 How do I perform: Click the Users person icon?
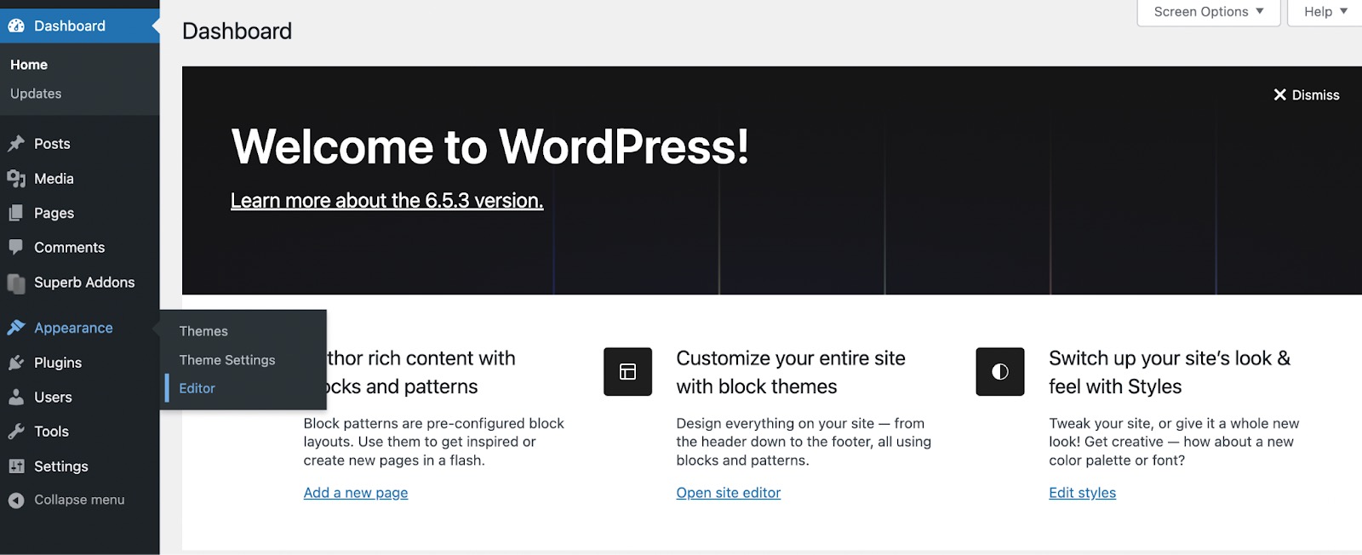coord(16,398)
